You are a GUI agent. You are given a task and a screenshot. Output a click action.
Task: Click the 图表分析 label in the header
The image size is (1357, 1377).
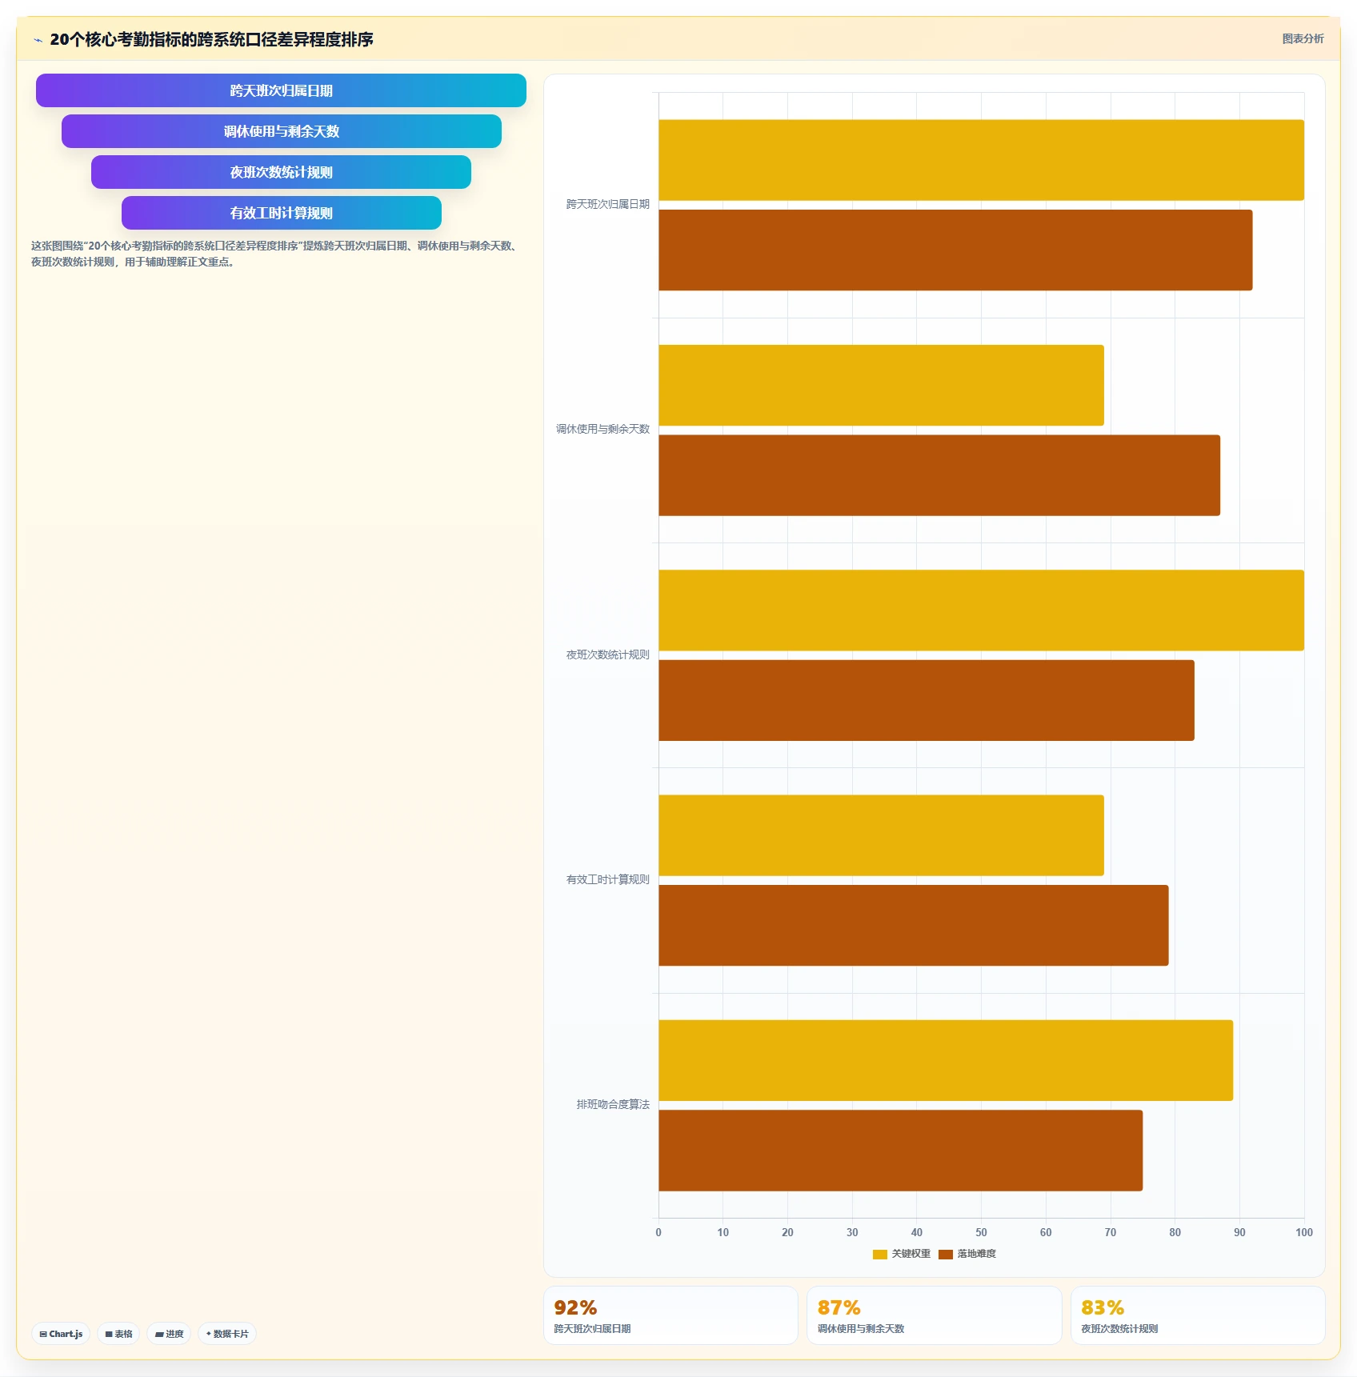click(x=1303, y=38)
